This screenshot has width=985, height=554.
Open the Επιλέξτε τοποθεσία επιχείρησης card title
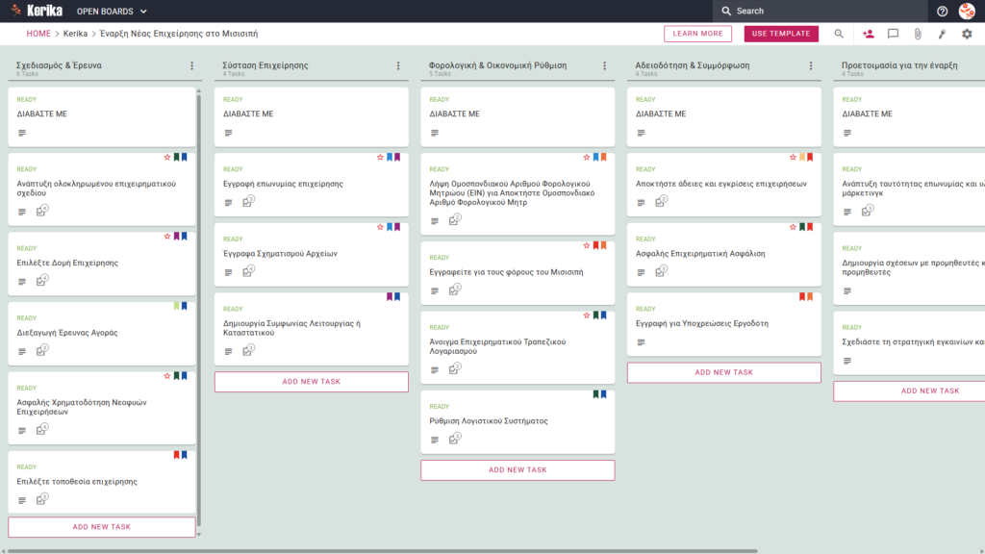coord(77,482)
